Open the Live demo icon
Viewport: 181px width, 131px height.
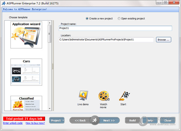click(x=83, y=96)
